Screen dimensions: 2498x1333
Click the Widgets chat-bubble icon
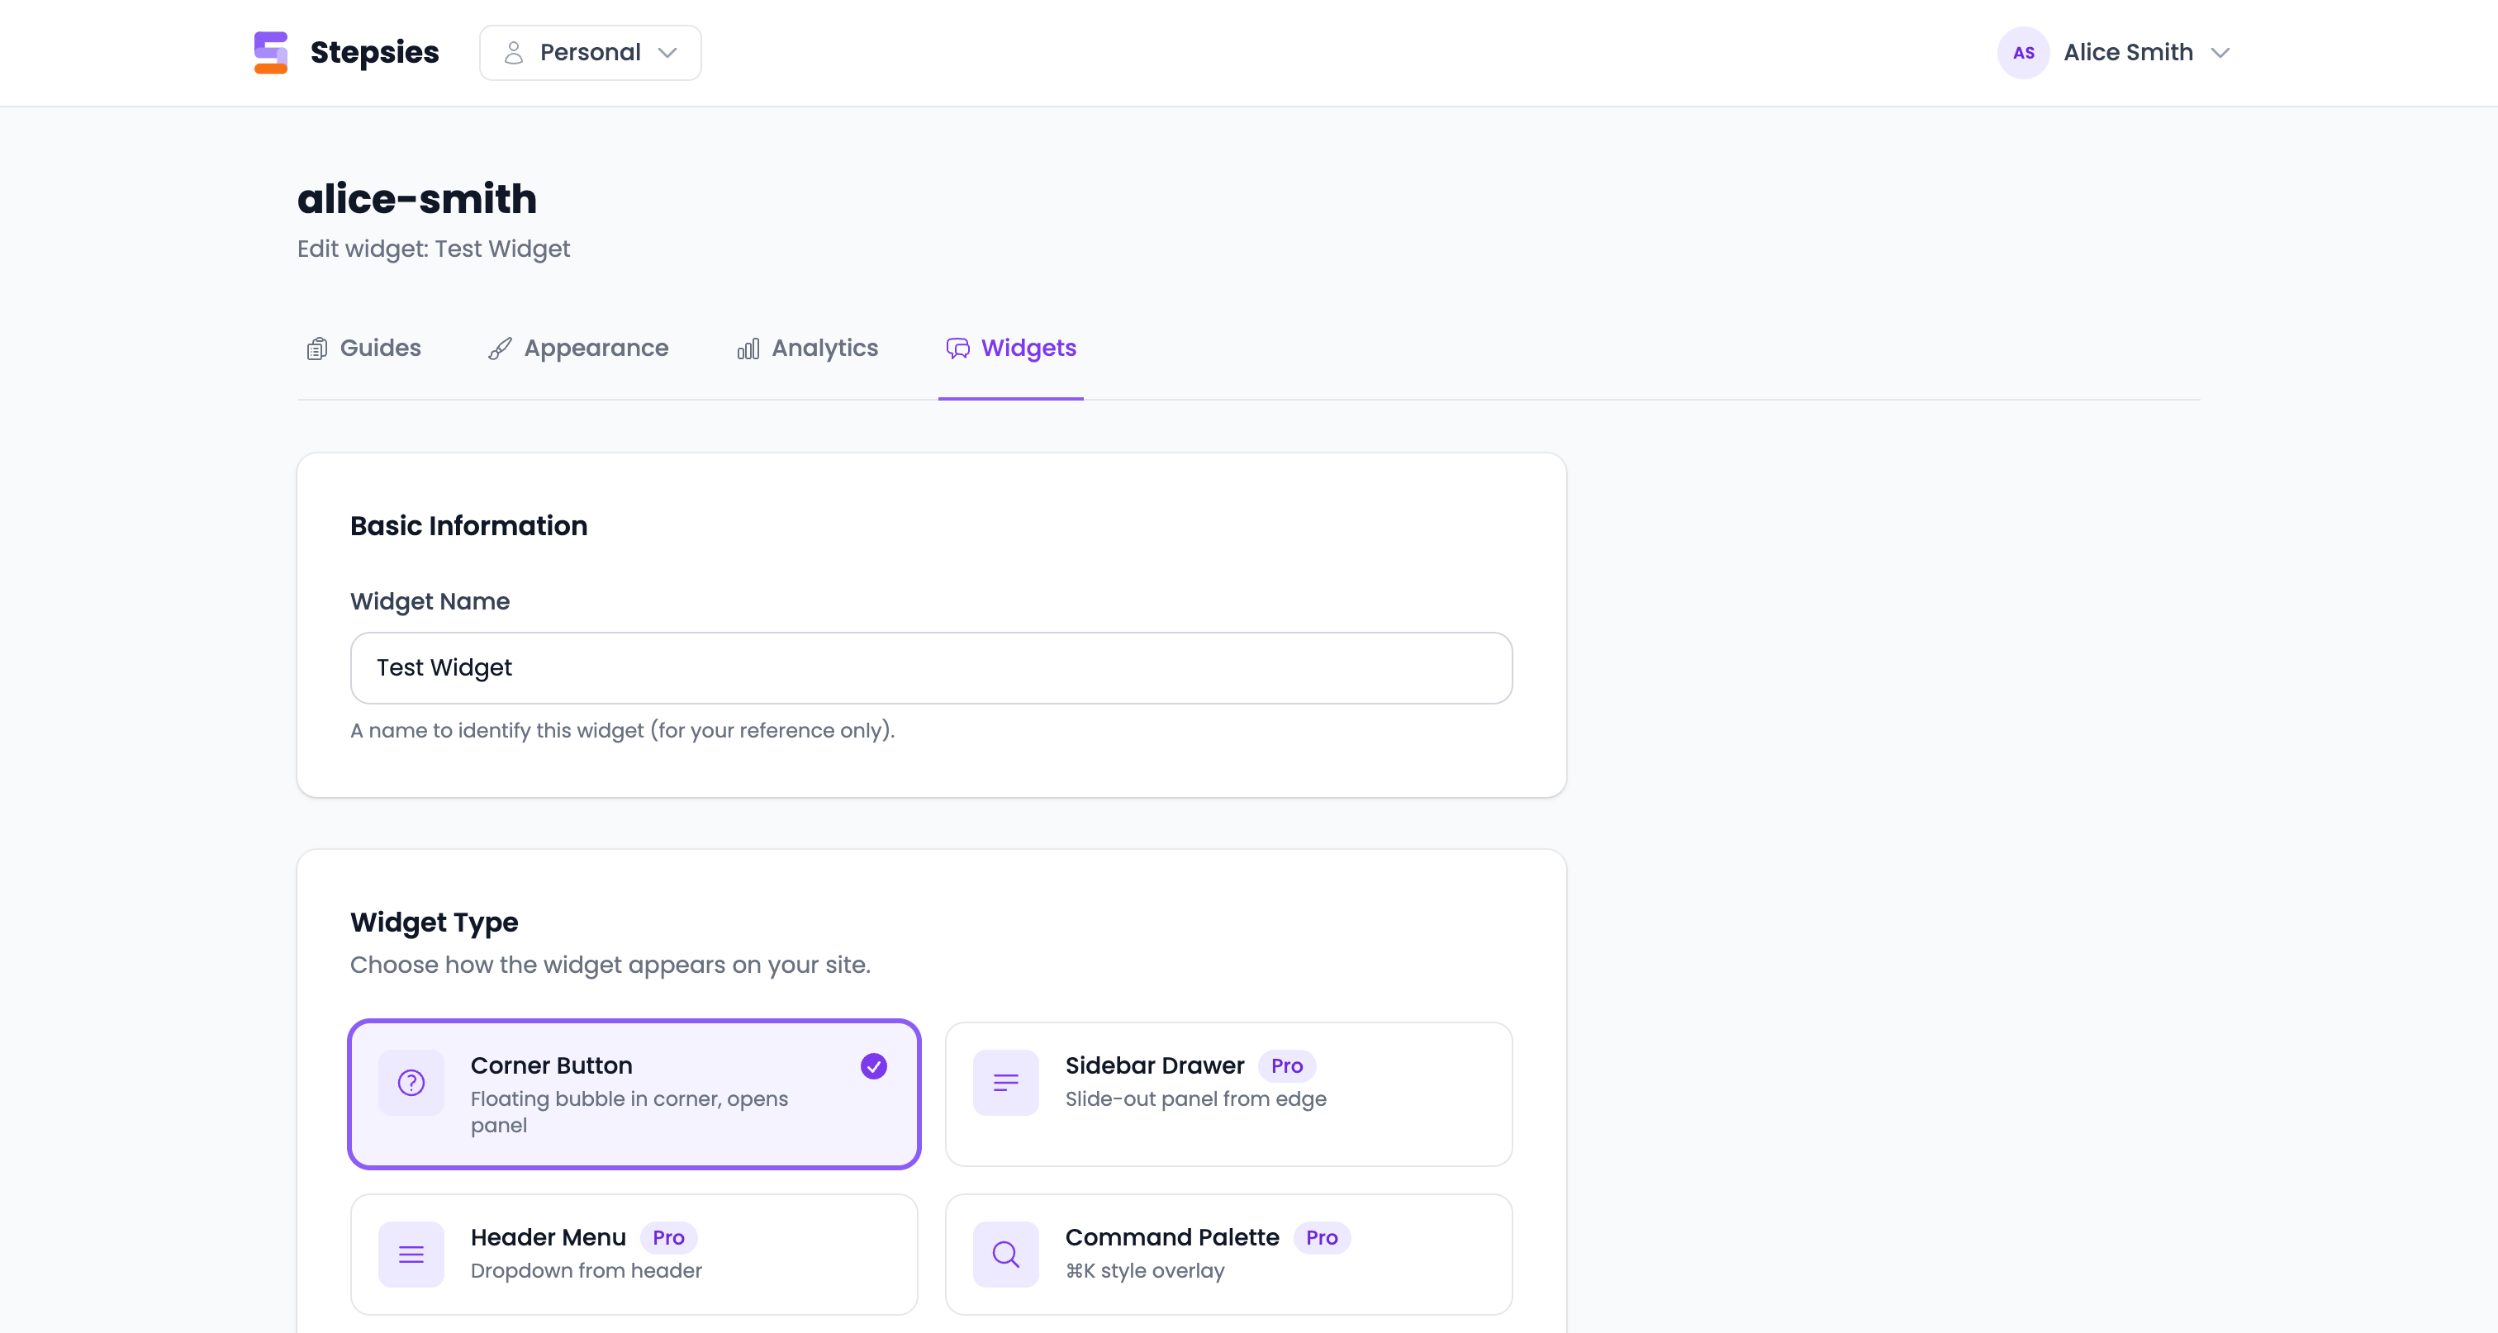[958, 348]
